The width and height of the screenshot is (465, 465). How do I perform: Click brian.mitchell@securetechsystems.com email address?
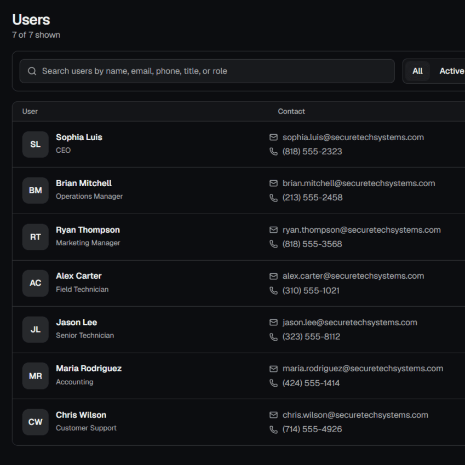tap(359, 183)
